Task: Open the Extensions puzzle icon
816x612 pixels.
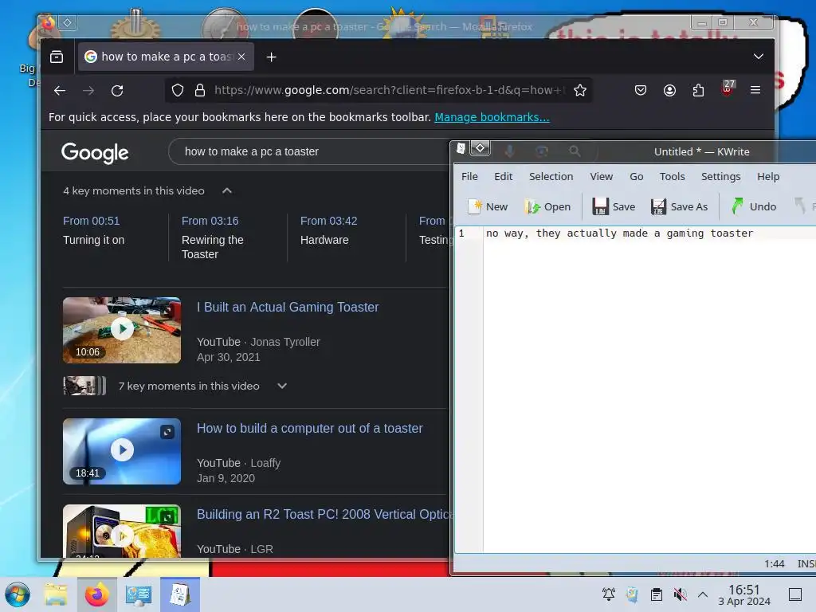Action: [698, 91]
